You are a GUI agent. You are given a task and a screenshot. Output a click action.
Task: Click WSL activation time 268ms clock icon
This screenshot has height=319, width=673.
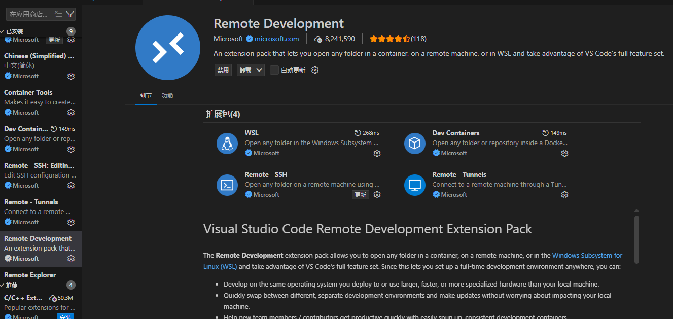(x=358, y=133)
